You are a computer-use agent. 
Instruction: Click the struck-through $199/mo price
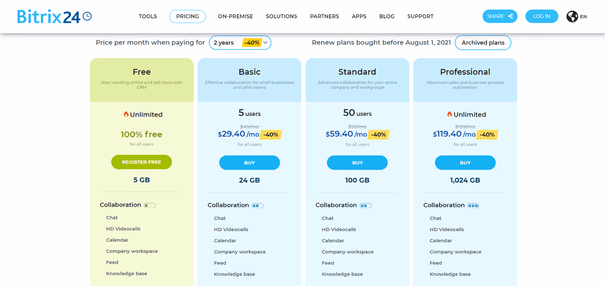pos(465,127)
